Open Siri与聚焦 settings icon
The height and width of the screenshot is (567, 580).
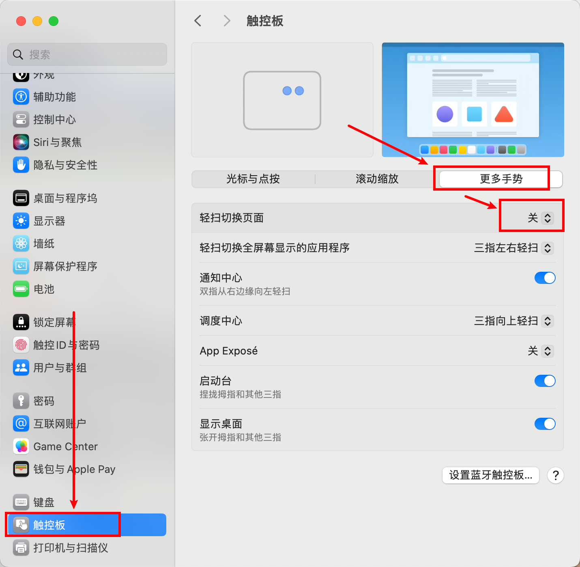21,142
